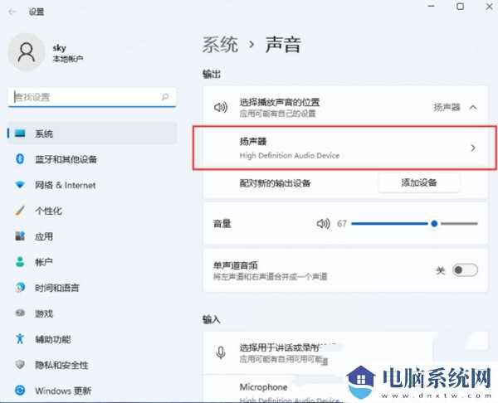Click the Windows 更新 update icon
This screenshot has height=403, width=498.
[x=20, y=391]
